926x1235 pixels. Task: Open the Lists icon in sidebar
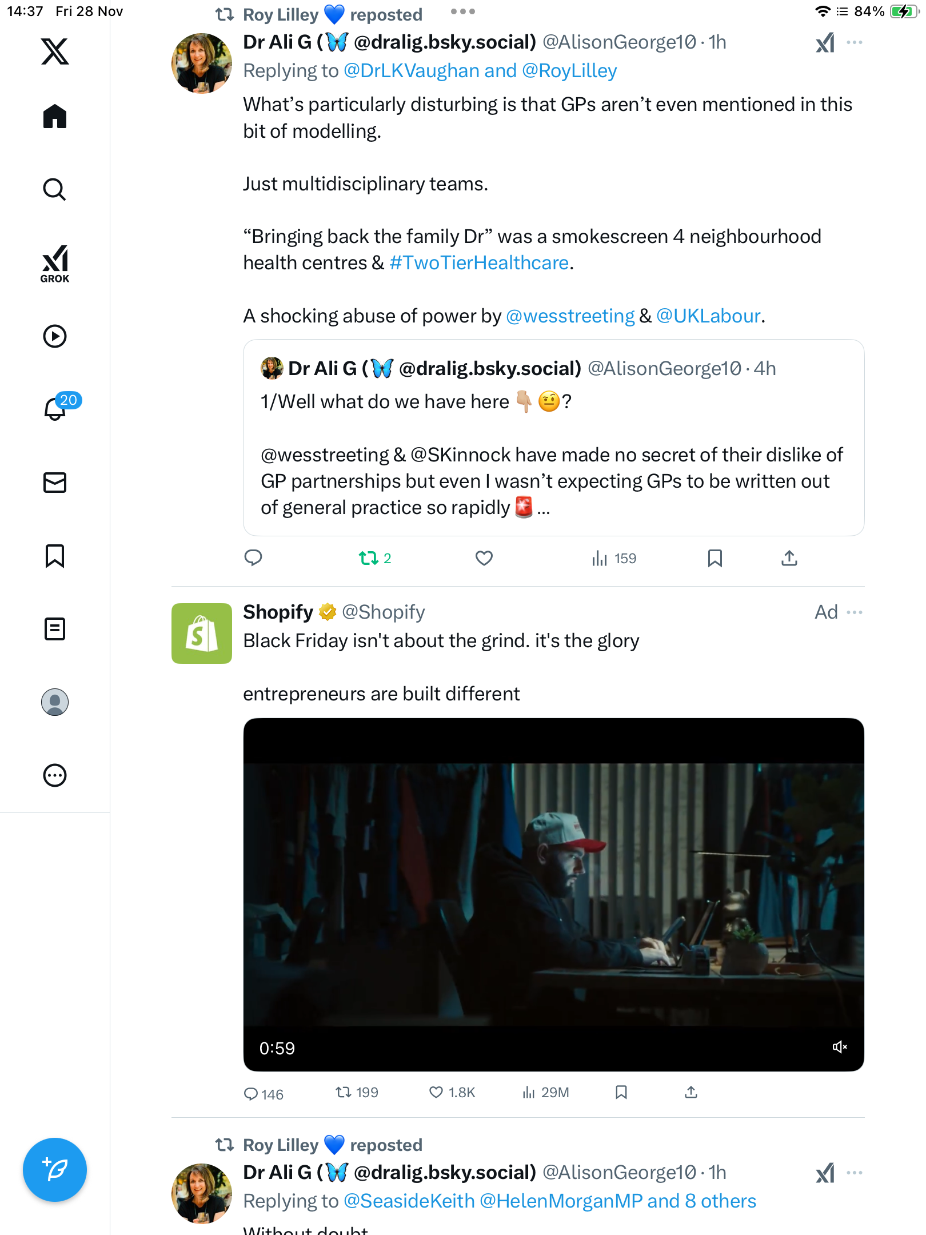point(55,629)
